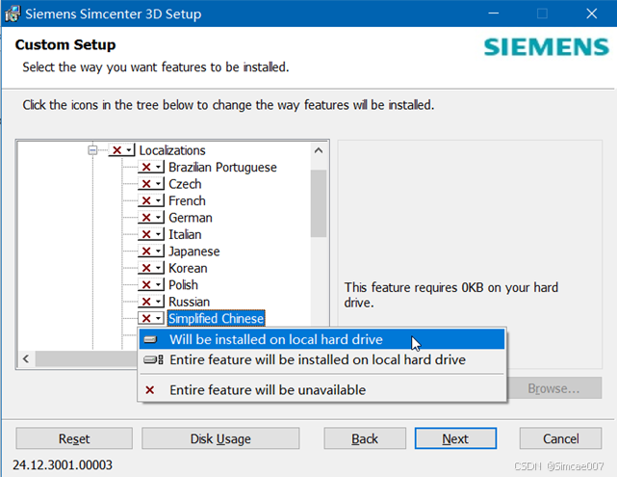Open Japanese feature install dropdown
617x477 pixels.
coord(151,252)
